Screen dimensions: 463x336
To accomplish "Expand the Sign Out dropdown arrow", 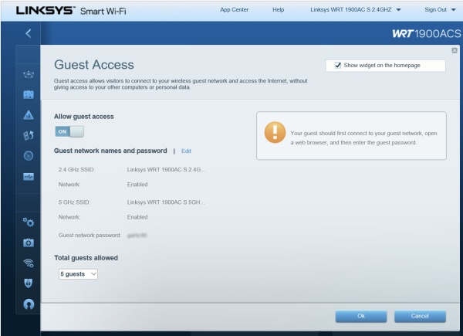I will coord(453,10).
